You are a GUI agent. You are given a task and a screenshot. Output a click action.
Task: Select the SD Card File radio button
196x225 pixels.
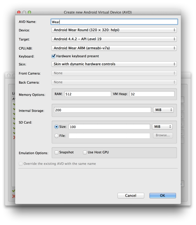pos(57,136)
